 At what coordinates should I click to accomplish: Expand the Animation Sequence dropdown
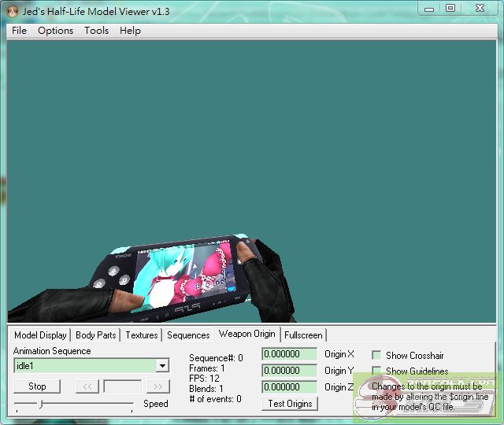(x=162, y=366)
